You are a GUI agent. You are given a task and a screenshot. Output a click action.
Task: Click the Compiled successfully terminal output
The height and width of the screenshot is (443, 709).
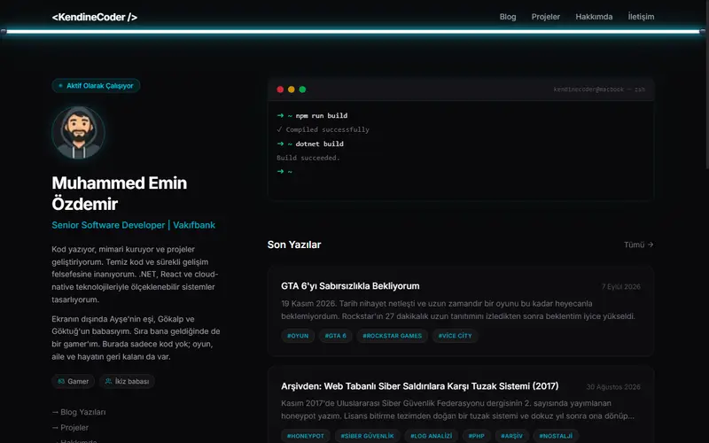[323, 129]
